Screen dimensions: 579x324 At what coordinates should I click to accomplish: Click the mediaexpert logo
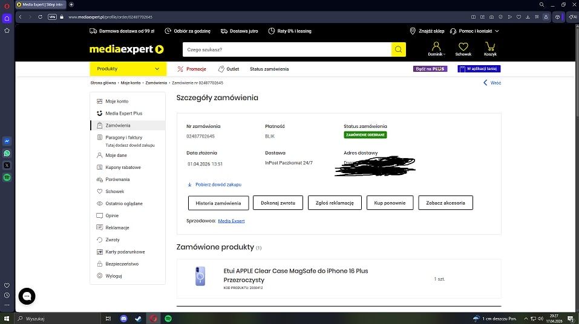click(126, 49)
